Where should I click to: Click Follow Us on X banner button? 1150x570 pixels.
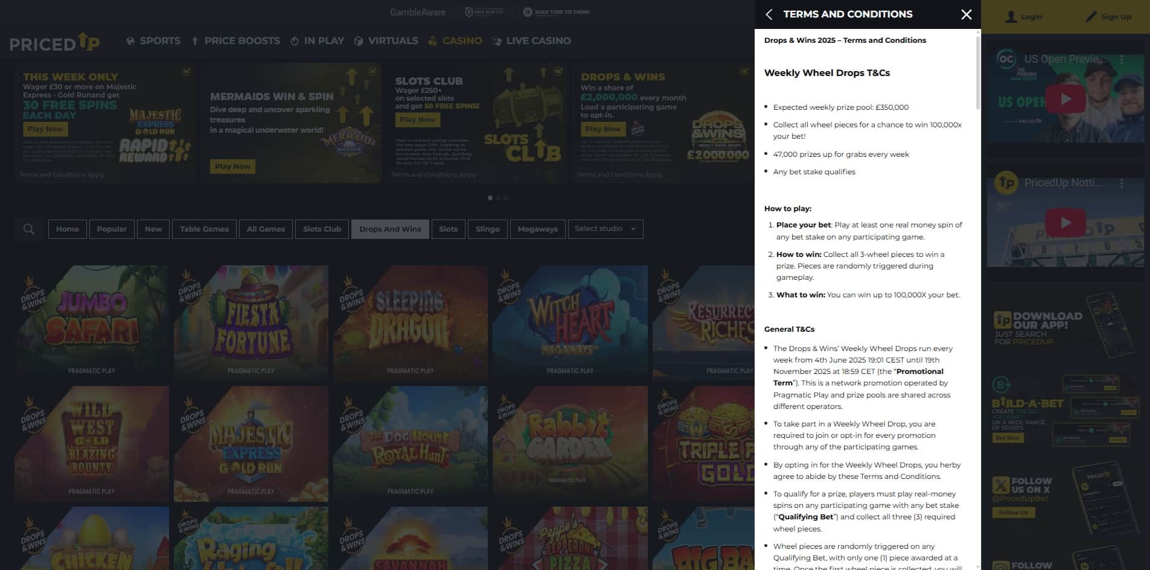(x=1014, y=513)
